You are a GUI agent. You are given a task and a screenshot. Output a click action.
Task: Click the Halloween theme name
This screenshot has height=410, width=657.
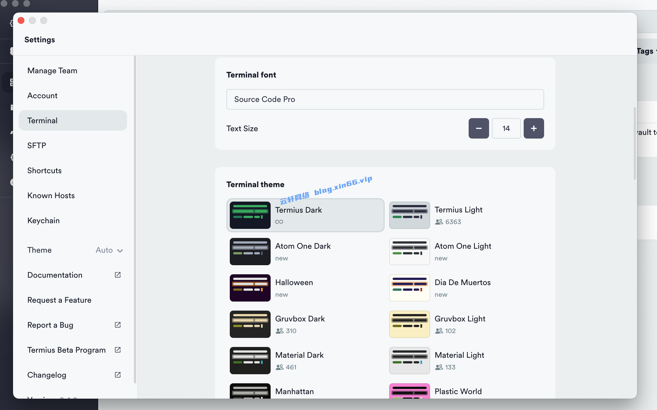[294, 282]
